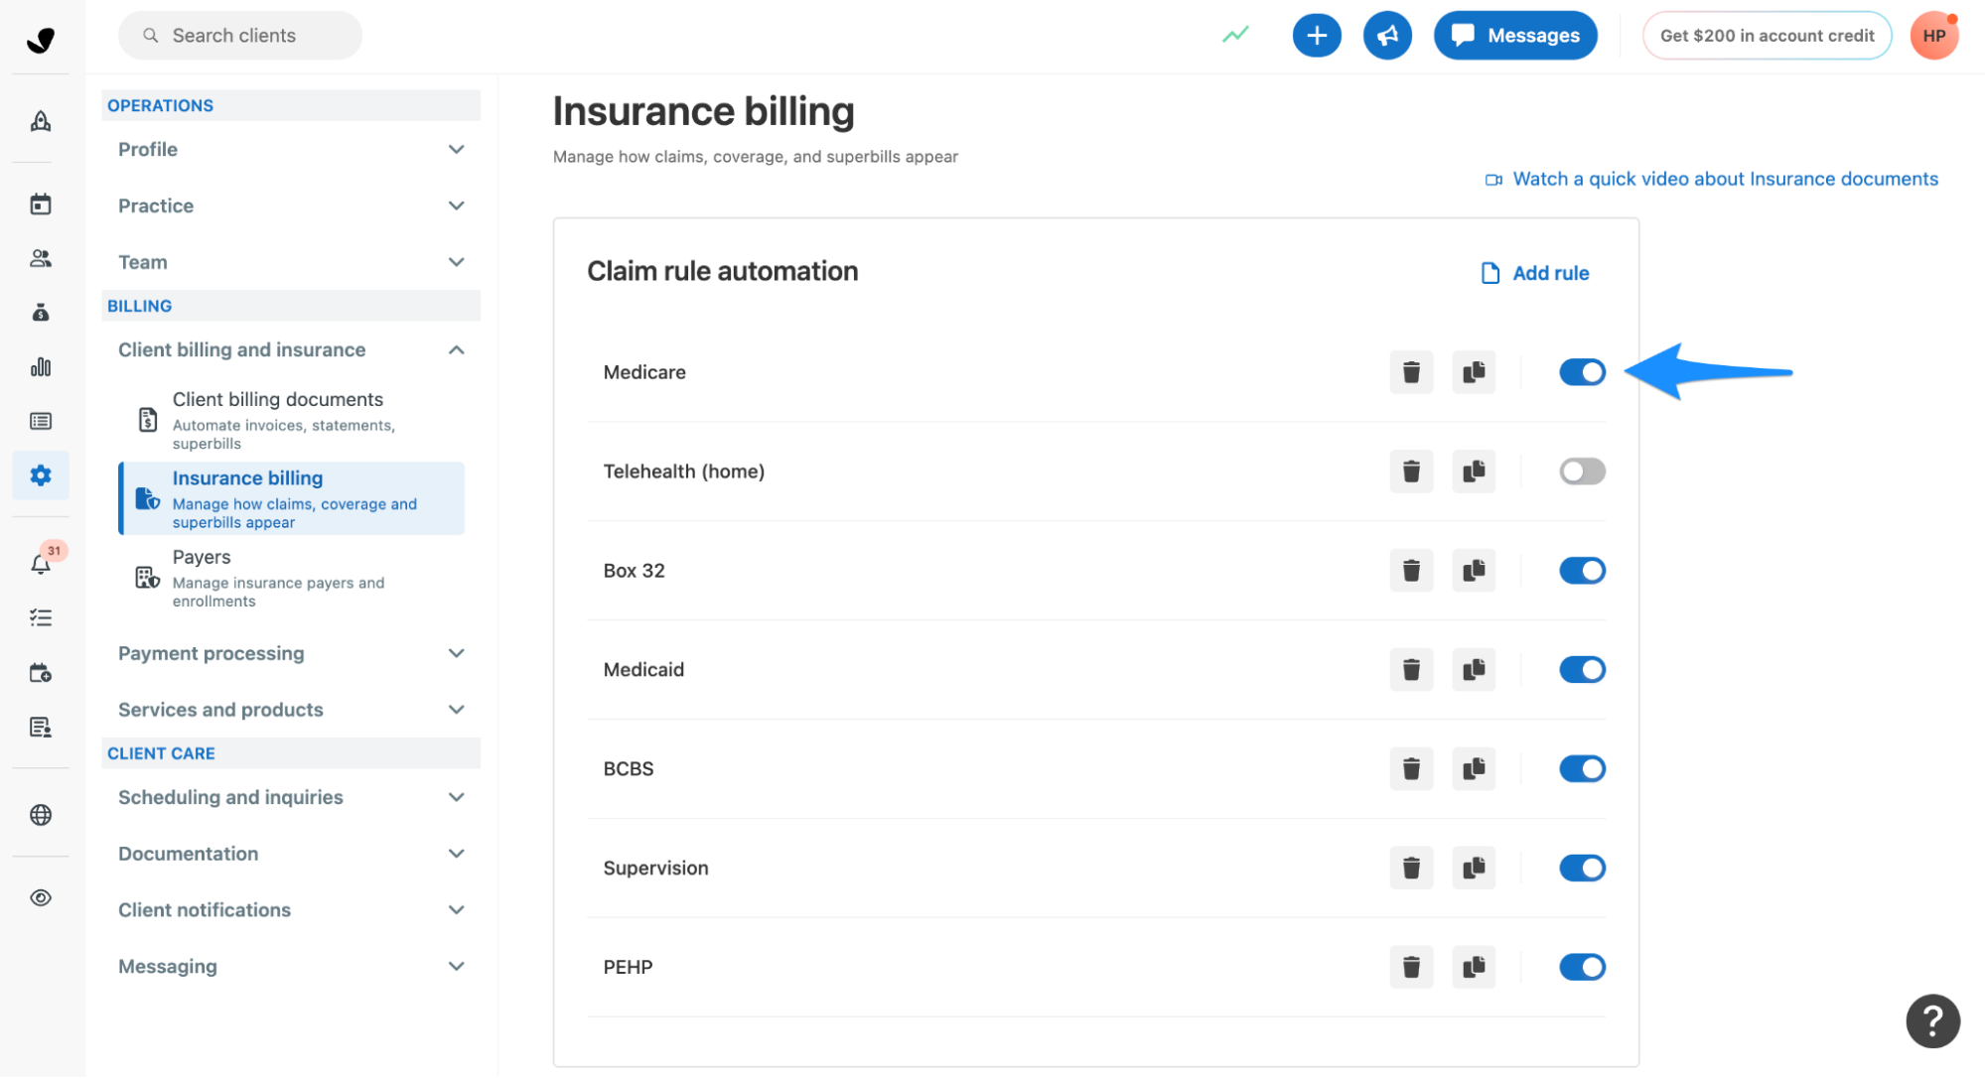This screenshot has height=1078, width=1985.
Task: Open the calendar icon in left sidebar
Action: tap(41, 204)
